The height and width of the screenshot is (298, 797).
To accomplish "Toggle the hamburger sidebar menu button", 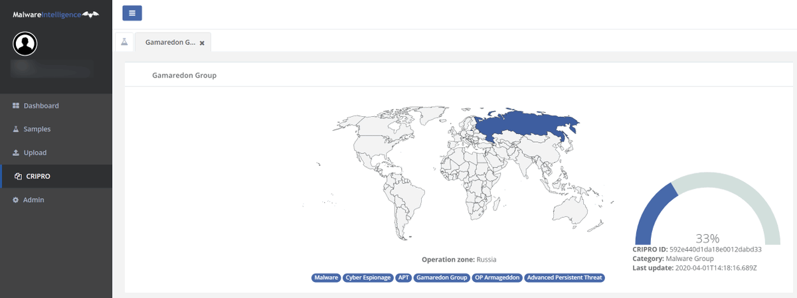I will tap(132, 13).
